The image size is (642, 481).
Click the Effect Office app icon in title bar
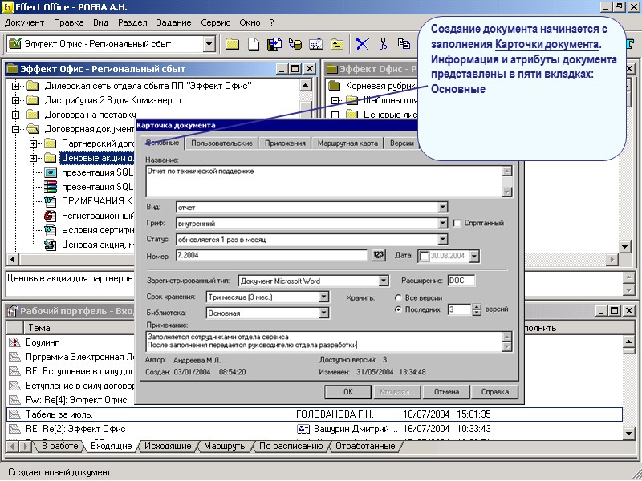click(7, 7)
